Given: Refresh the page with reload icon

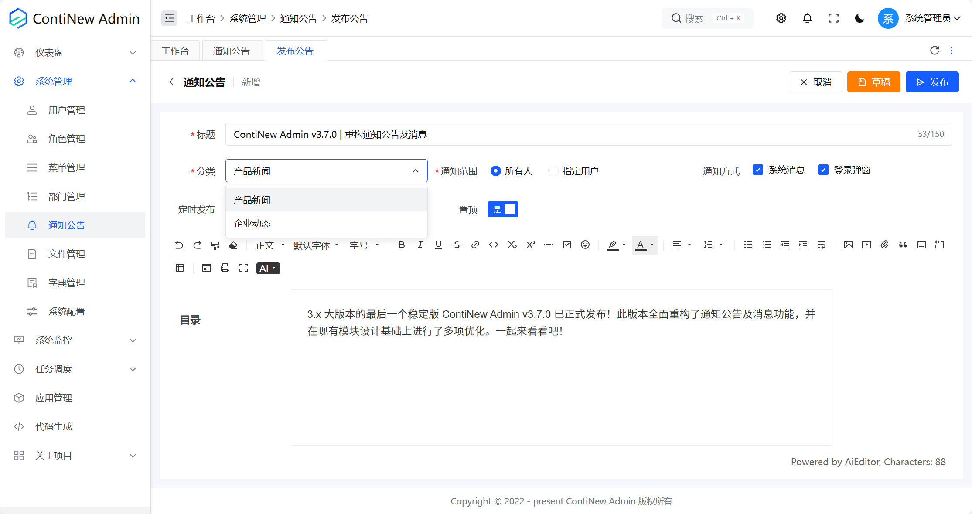Looking at the screenshot, I should point(934,51).
